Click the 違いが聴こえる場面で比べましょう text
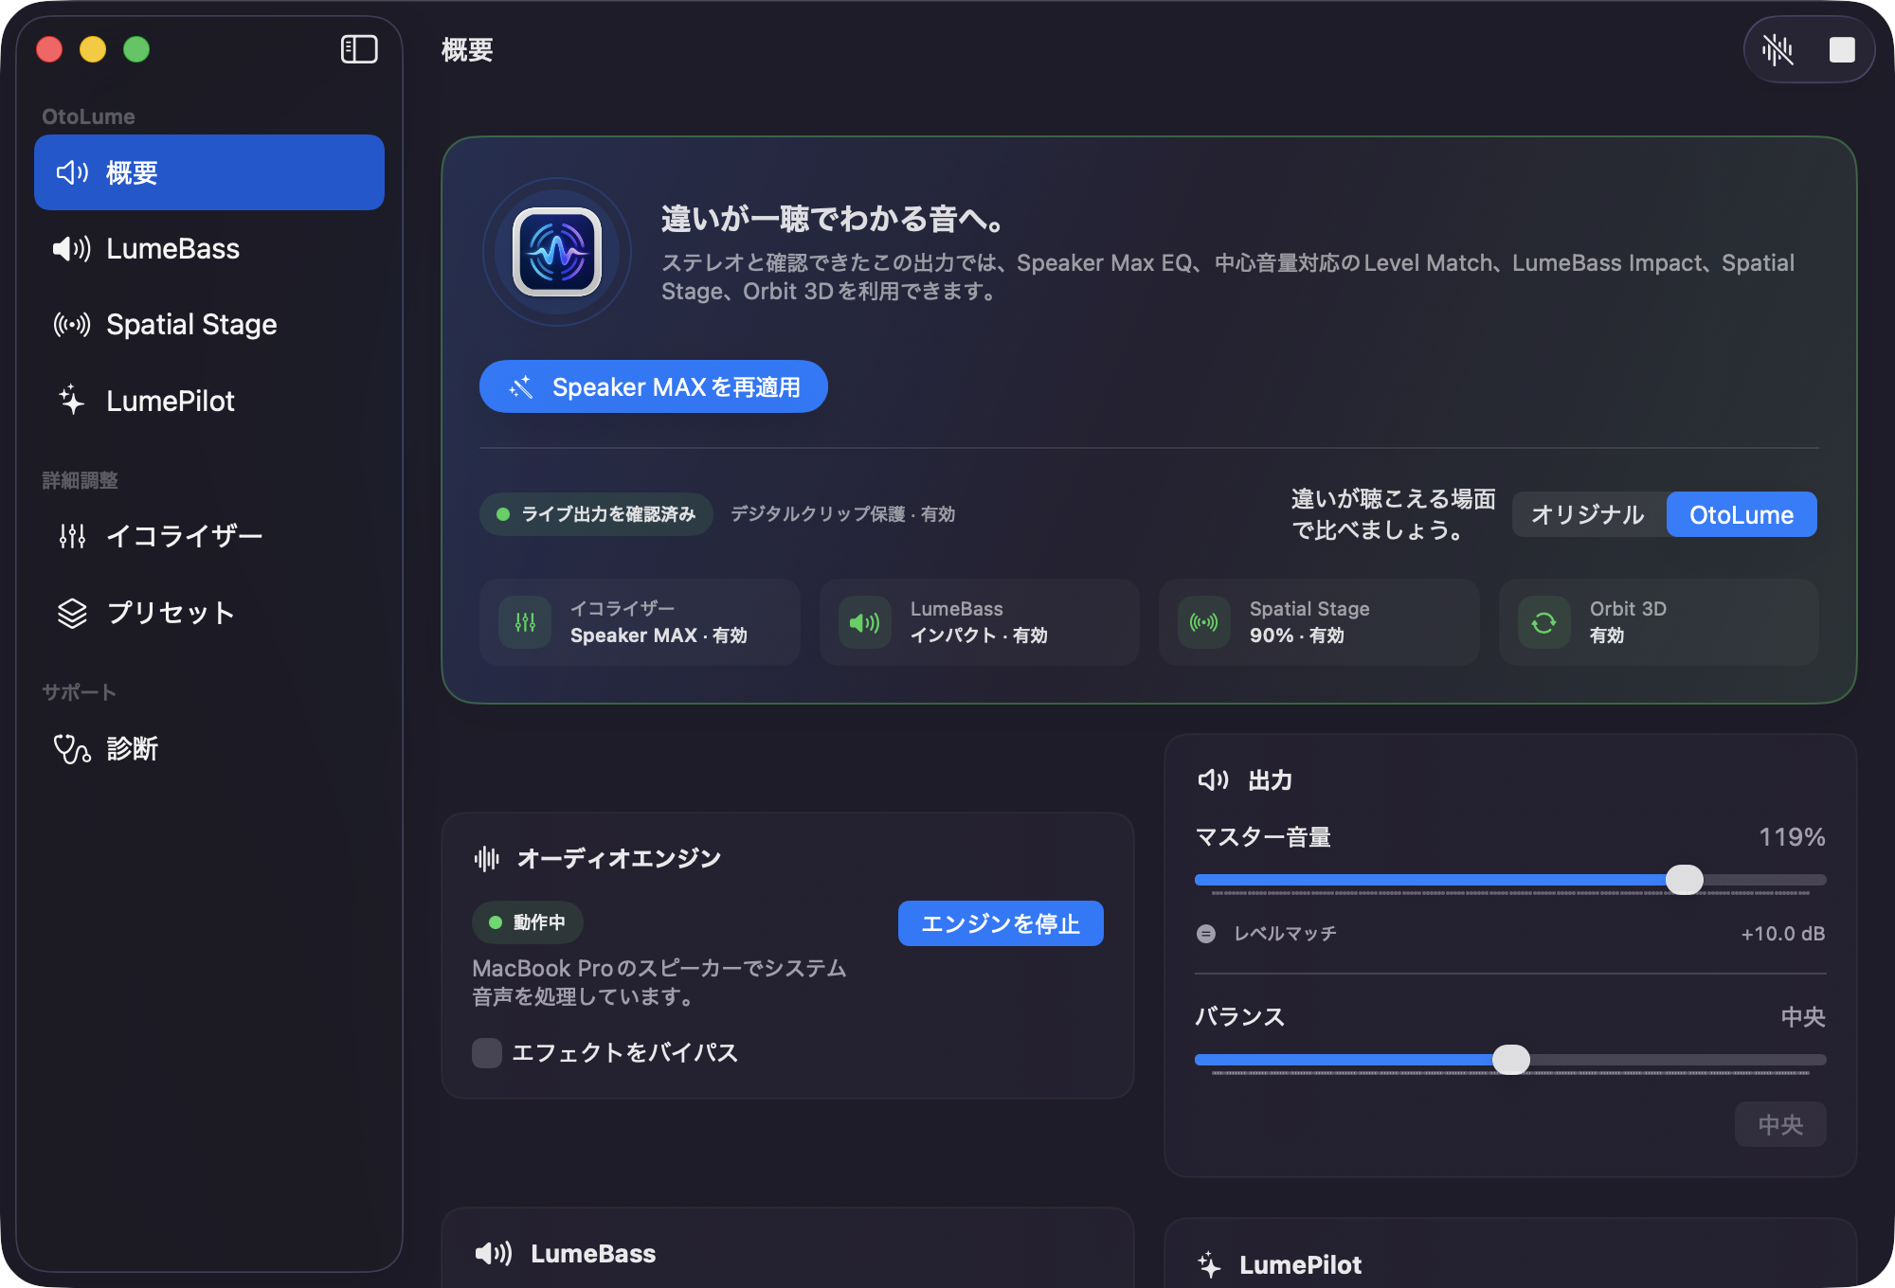 [x=1393, y=514]
